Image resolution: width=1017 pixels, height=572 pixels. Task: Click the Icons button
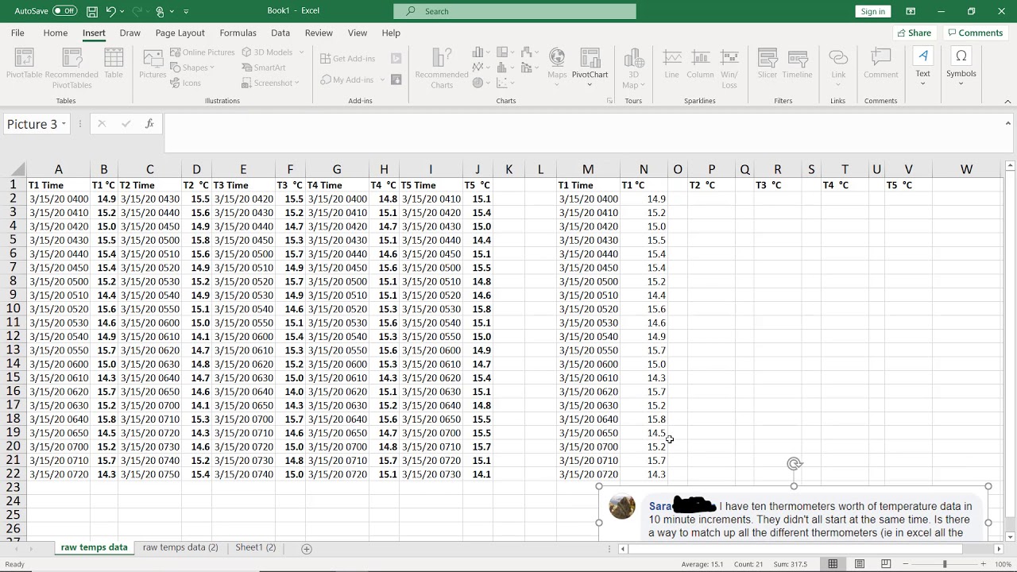[x=186, y=83]
